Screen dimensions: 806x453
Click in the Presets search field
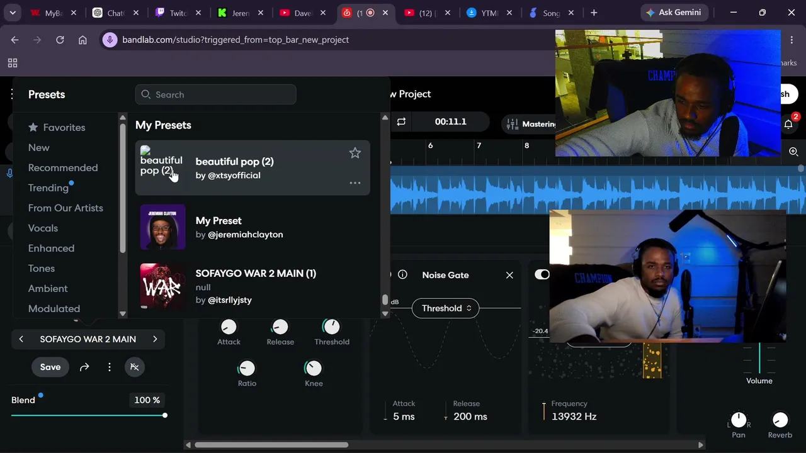pos(215,94)
